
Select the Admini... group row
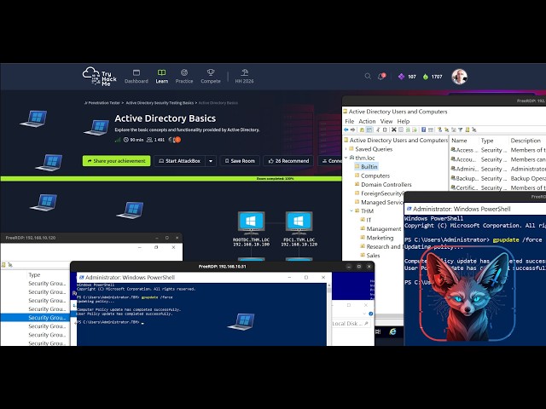click(x=498, y=169)
